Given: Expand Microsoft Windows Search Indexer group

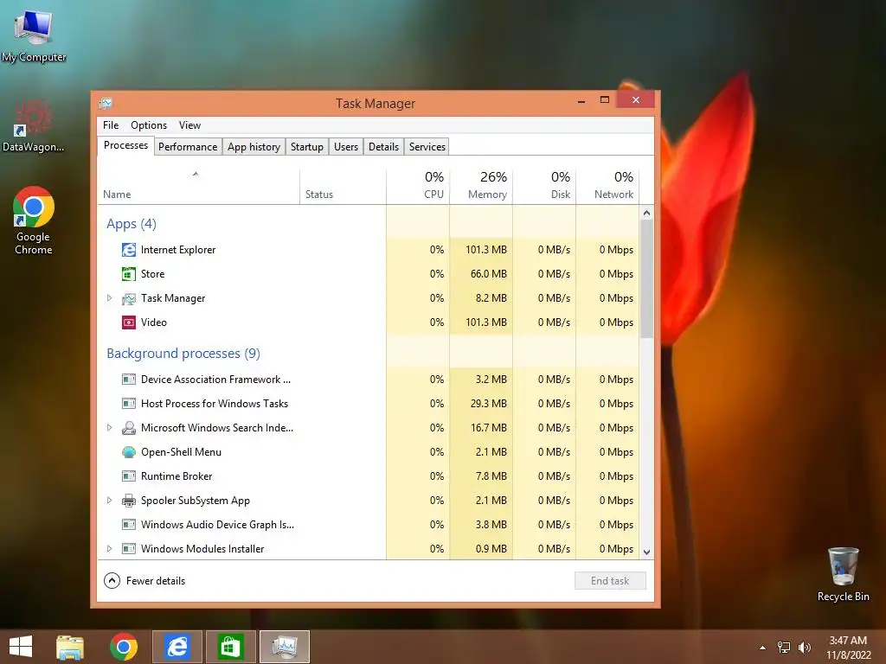Looking at the screenshot, I should (x=110, y=428).
